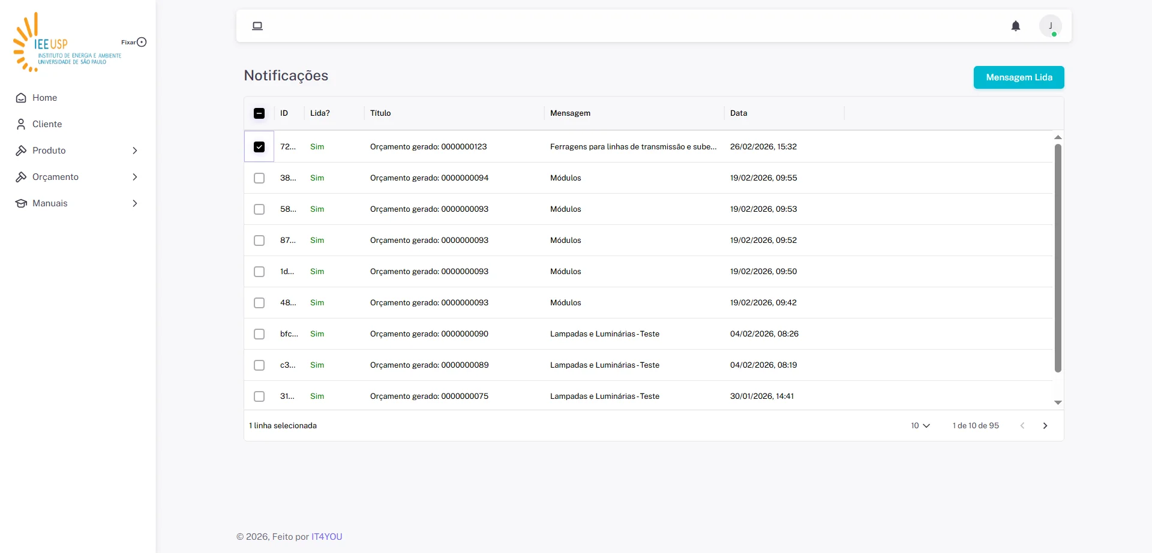Viewport: 1152px width, 553px height.
Task: Click the Home house icon
Action: pyautogui.click(x=21, y=98)
